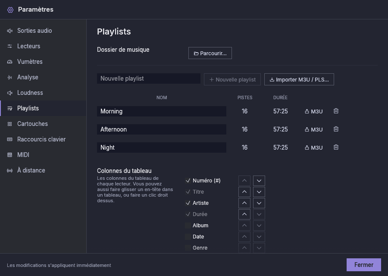Viewport: 388px width, 276px height.
Task: Focus the Nouvelle playlist name field
Action: pyautogui.click(x=149, y=78)
